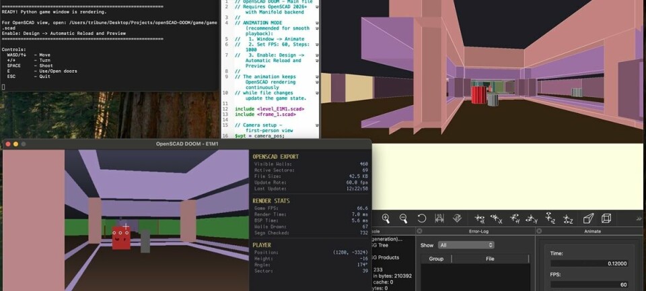Screen dimensions: 646x291
Task: Set viewport to the -Y view
Action: tap(532, 218)
